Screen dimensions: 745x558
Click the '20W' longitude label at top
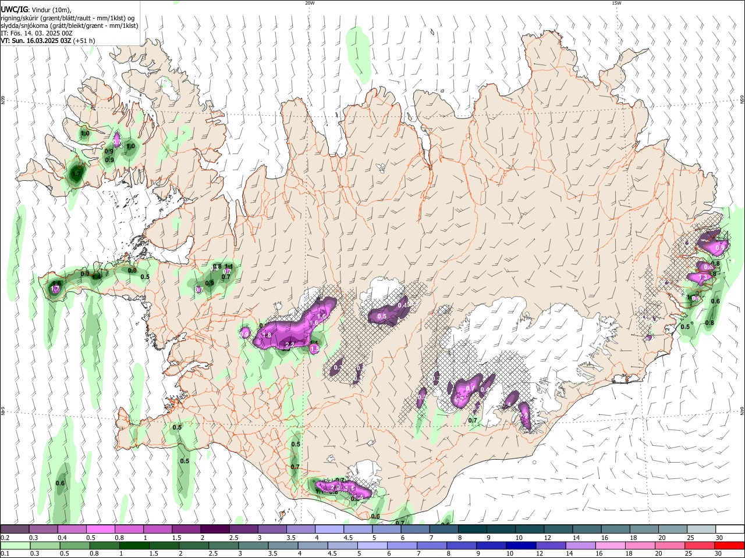click(310, 3)
